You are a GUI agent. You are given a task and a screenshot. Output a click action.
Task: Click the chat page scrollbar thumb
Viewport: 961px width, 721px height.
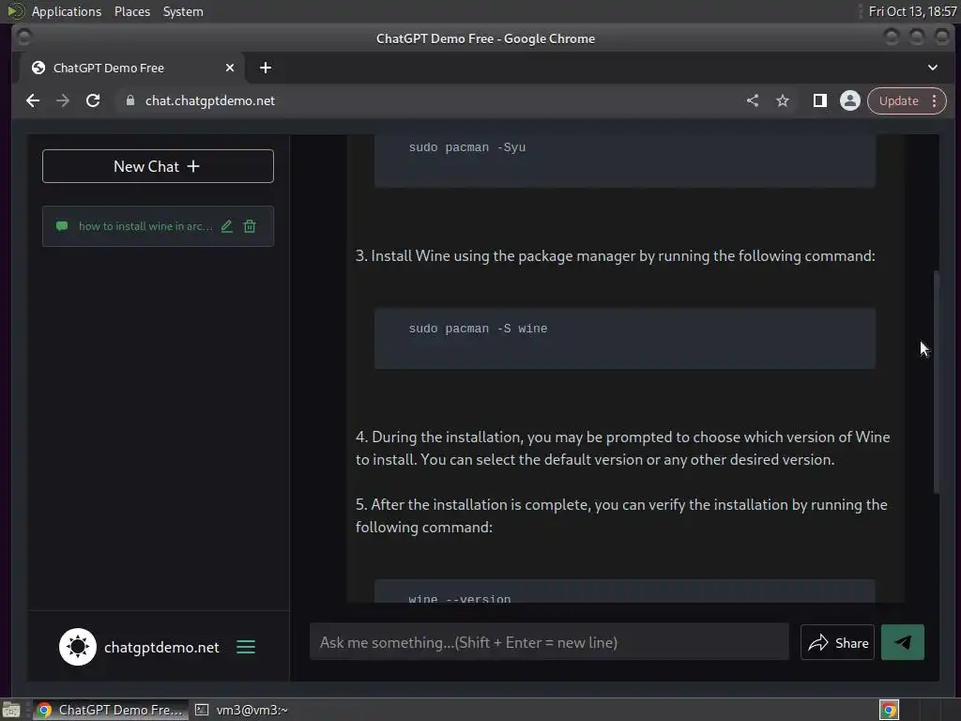point(936,381)
